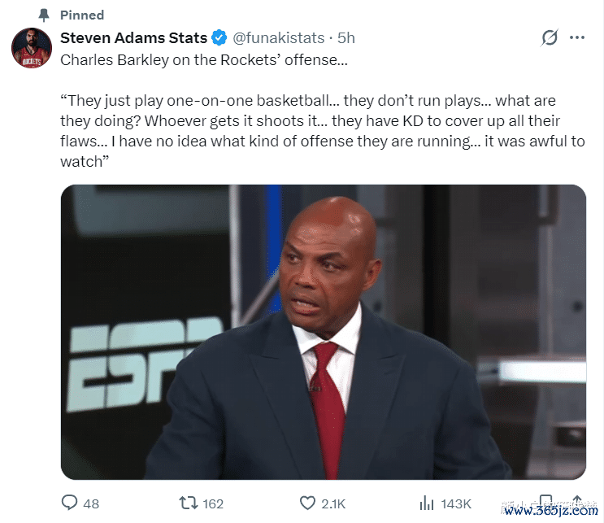
Task: Like the tweet with the heart icon
Action: [307, 503]
